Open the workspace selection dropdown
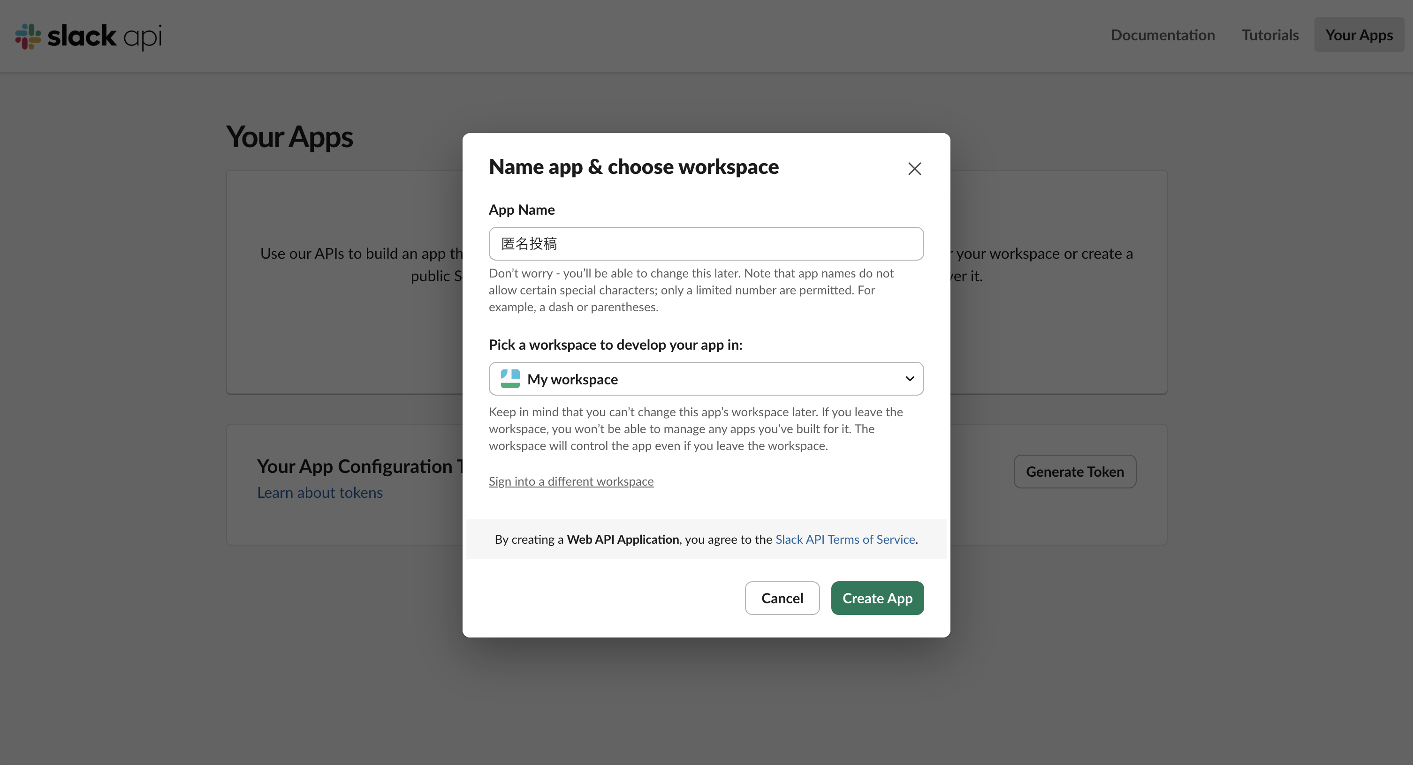Image resolution: width=1413 pixels, height=765 pixels. (706, 379)
